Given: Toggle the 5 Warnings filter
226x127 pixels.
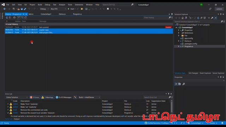Looking at the screenshot, I should pyautogui.click(x=48, y=97).
